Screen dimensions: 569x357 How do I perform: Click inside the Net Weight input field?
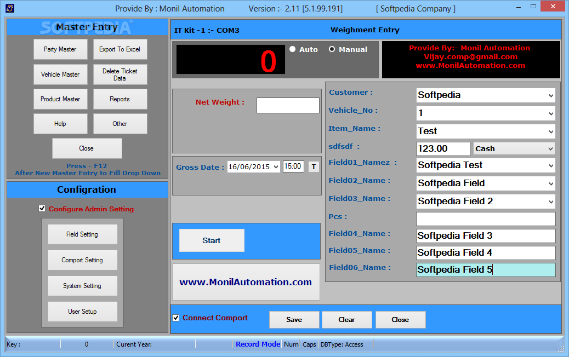[x=288, y=105]
